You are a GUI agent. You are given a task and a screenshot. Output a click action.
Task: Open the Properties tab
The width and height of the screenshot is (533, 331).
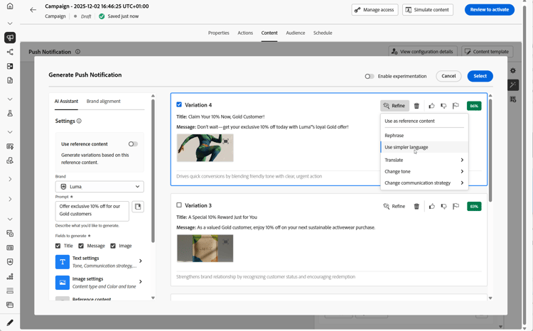[219, 33]
